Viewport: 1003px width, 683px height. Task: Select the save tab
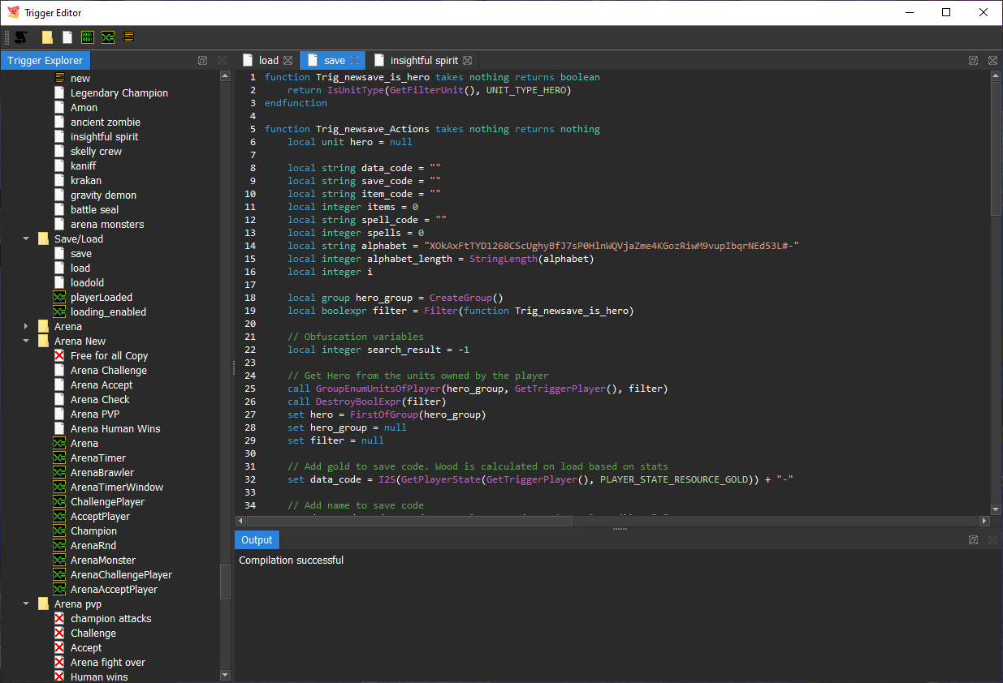click(x=333, y=61)
